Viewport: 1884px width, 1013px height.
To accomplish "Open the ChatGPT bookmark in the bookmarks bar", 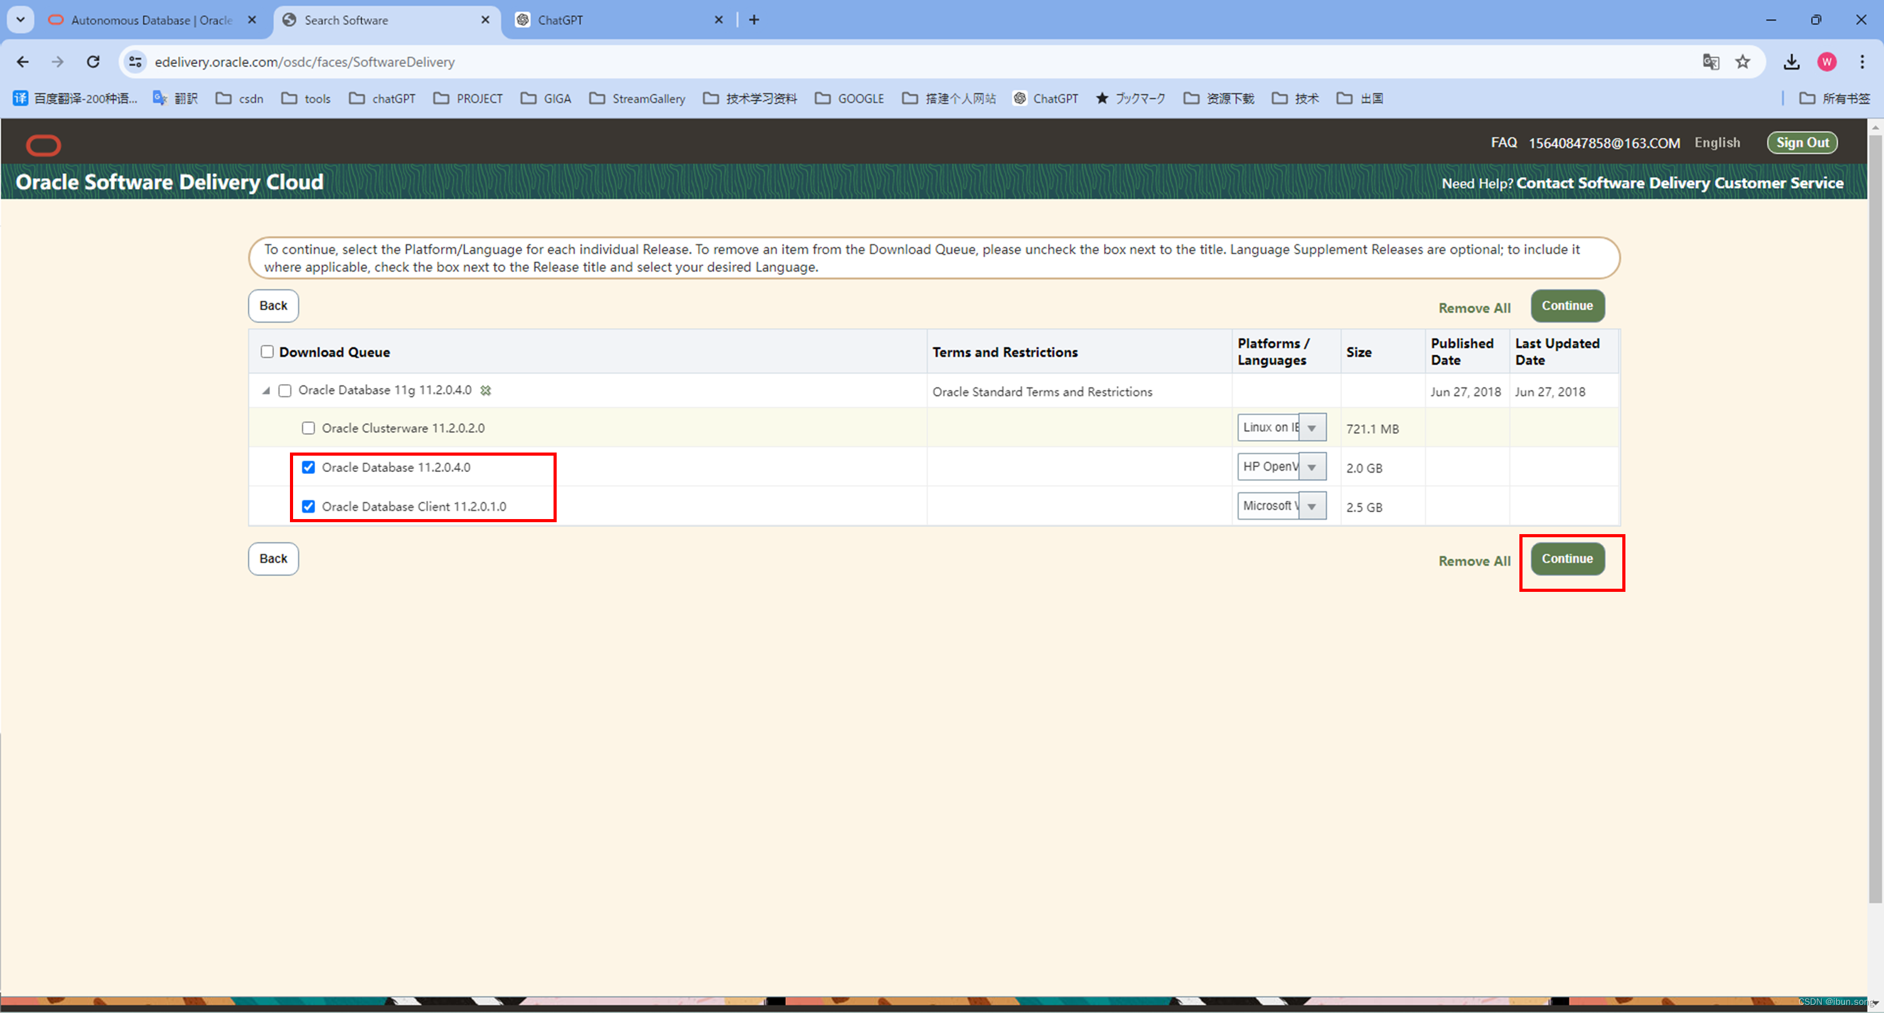I will (x=1045, y=98).
